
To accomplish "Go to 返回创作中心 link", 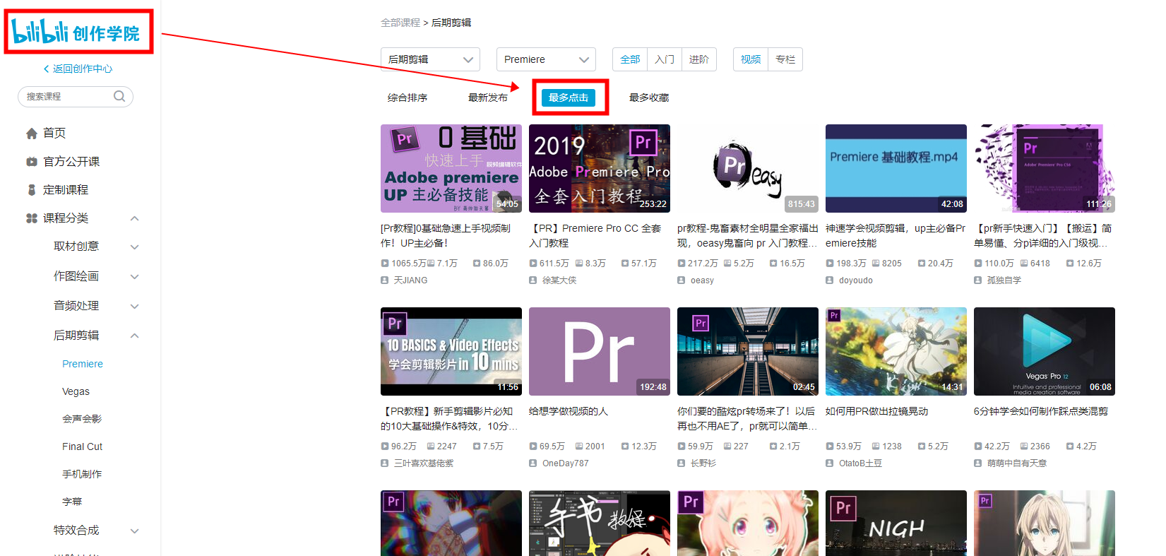I will [78, 69].
